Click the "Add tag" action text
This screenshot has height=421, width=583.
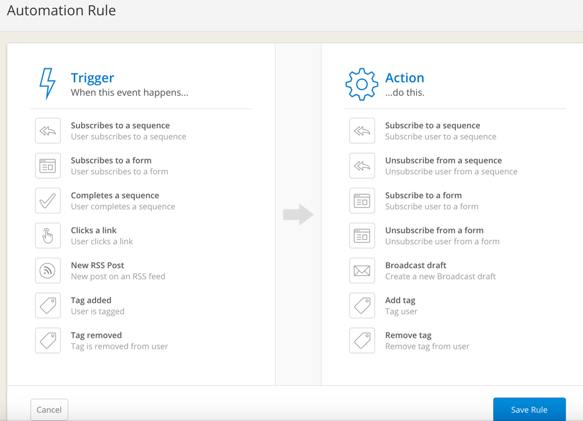point(400,300)
